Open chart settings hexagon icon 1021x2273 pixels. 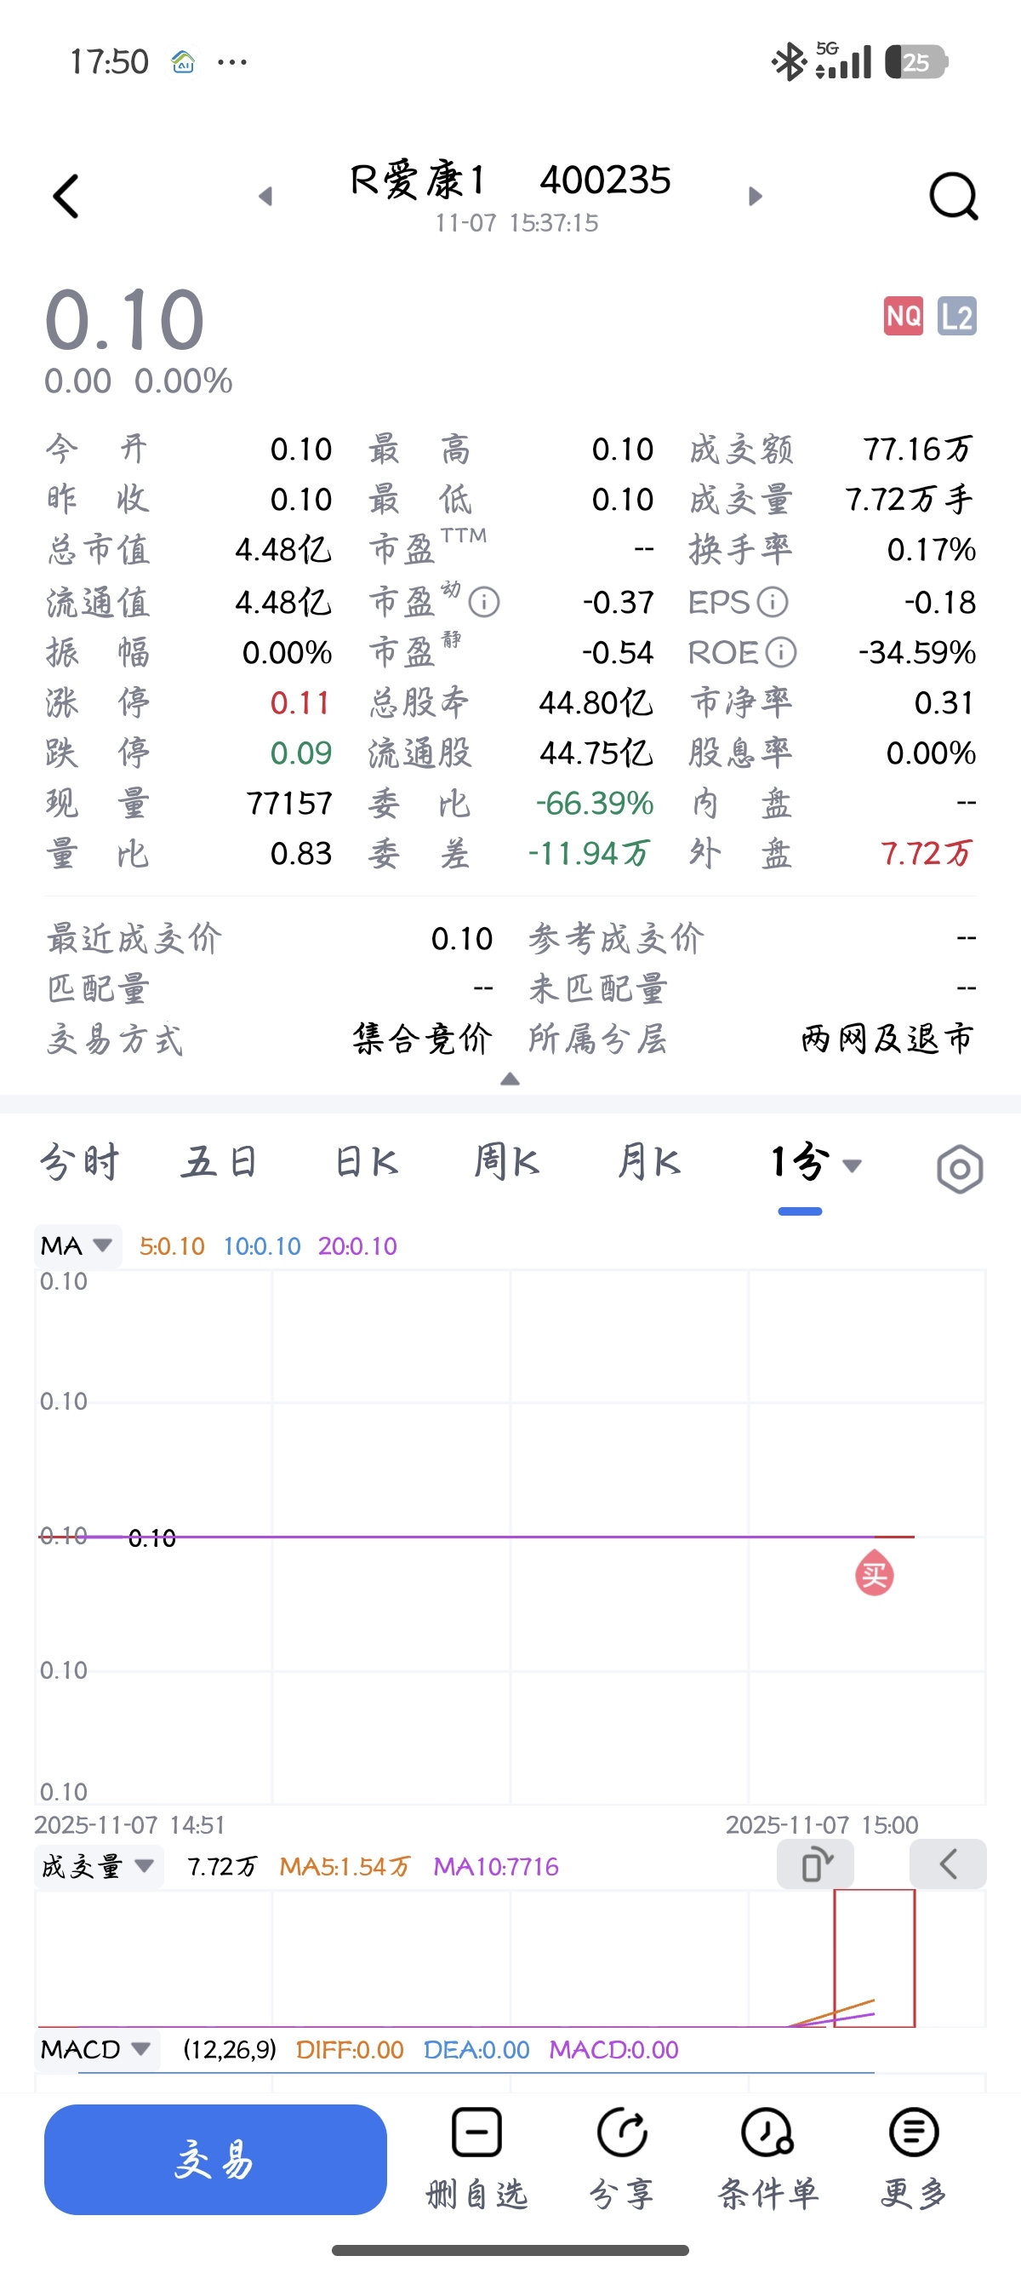(x=959, y=1169)
